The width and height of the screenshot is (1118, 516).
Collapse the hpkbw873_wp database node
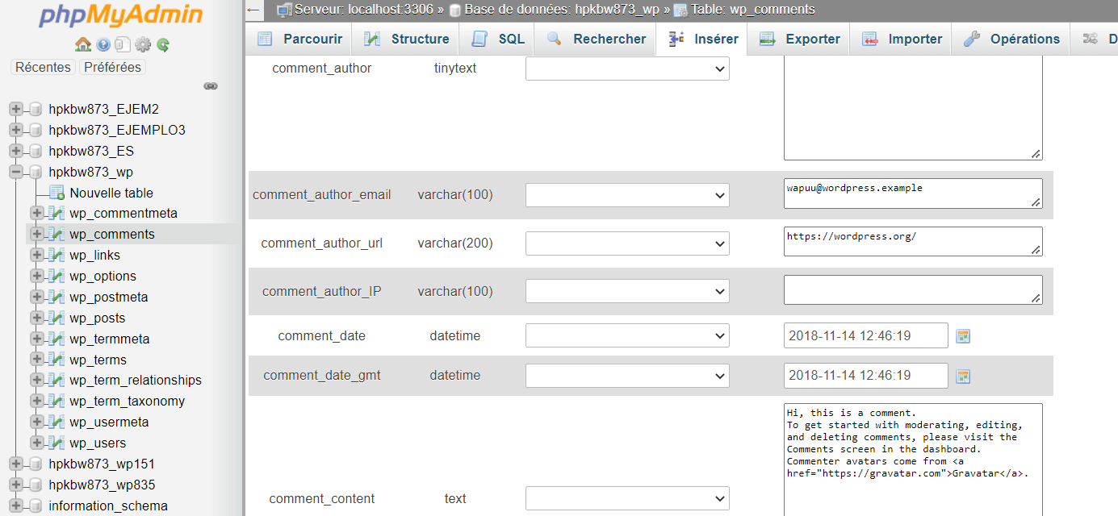click(17, 172)
